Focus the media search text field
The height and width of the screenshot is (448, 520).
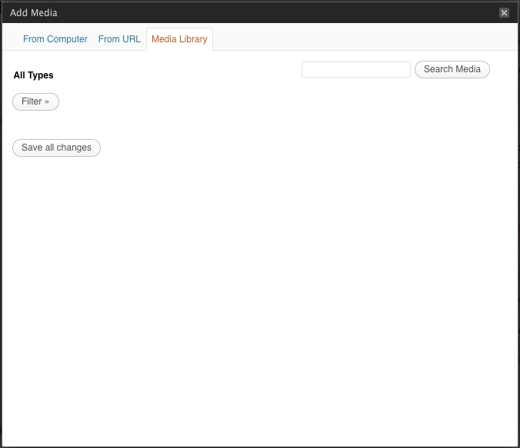point(356,70)
